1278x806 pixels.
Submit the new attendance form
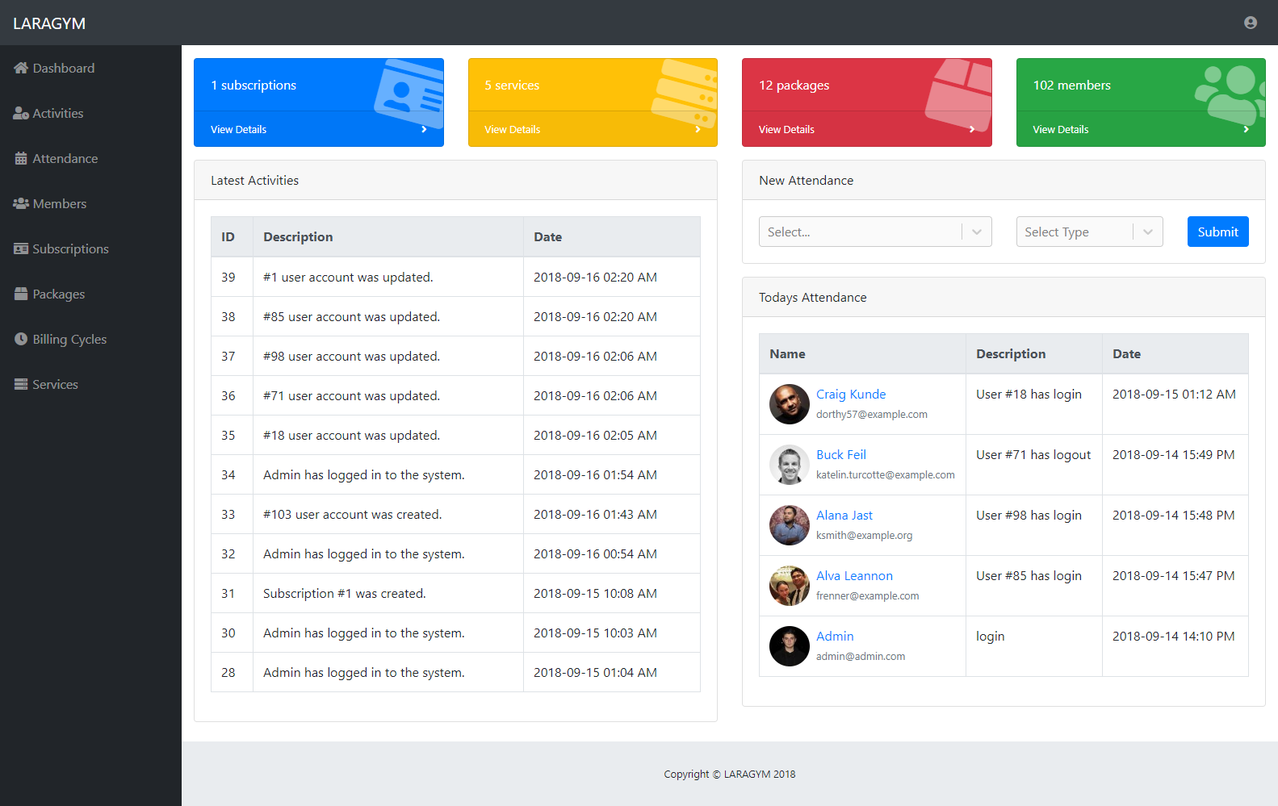coord(1217,232)
